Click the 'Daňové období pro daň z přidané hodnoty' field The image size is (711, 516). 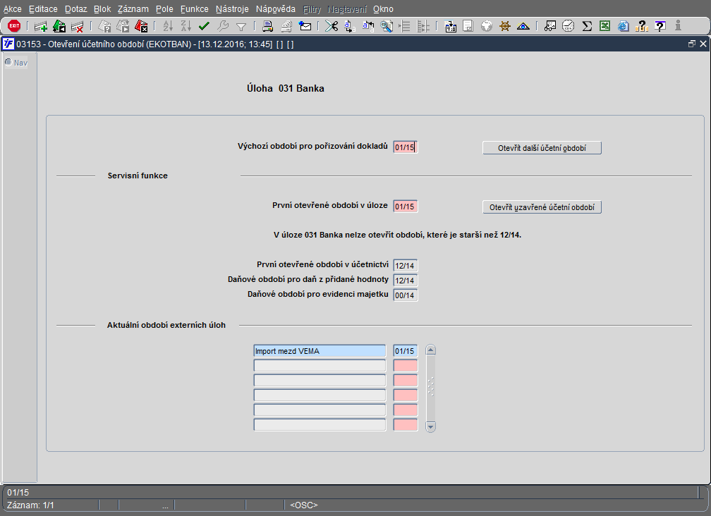405,281
